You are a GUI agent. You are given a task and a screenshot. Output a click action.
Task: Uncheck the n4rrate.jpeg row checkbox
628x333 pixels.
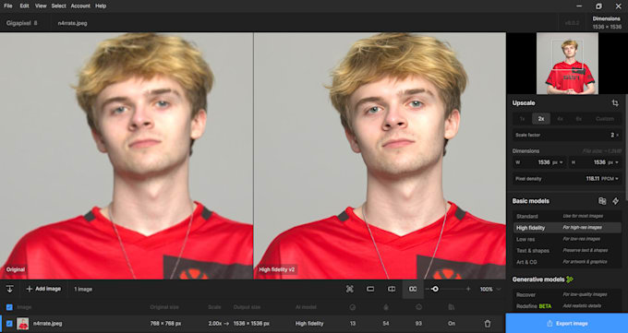click(x=9, y=324)
